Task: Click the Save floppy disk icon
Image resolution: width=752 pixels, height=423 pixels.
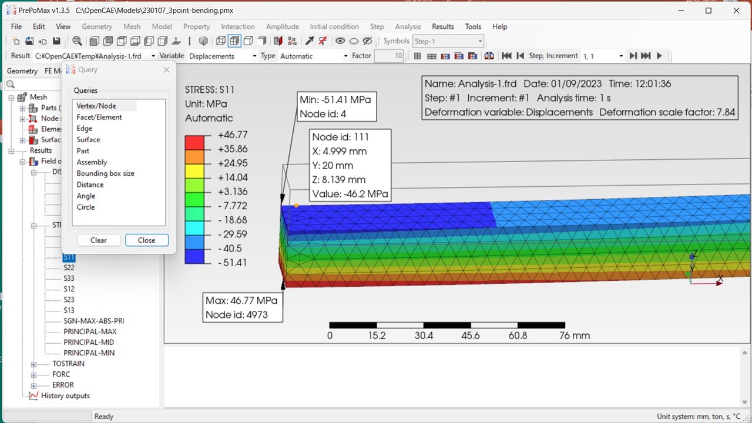Action: tap(56, 41)
